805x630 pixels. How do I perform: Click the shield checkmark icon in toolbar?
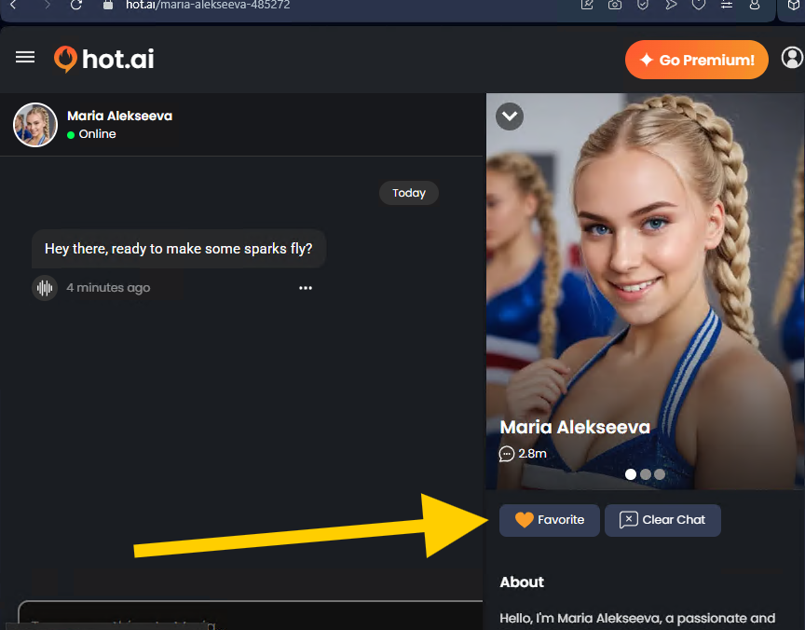coord(643,7)
